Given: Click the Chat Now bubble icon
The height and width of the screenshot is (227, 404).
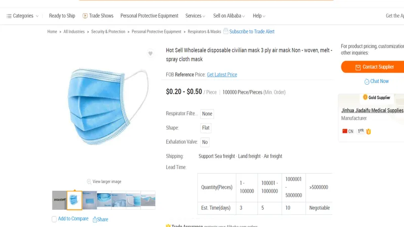Looking at the screenshot, I should [367, 81].
